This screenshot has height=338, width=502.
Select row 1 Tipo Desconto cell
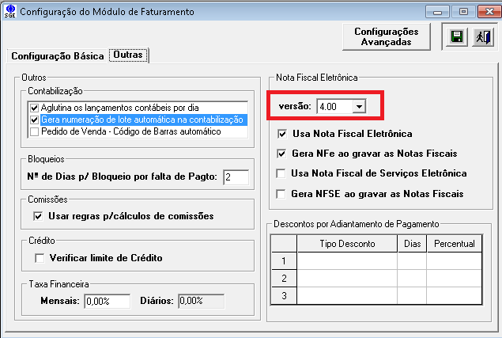[347, 260]
